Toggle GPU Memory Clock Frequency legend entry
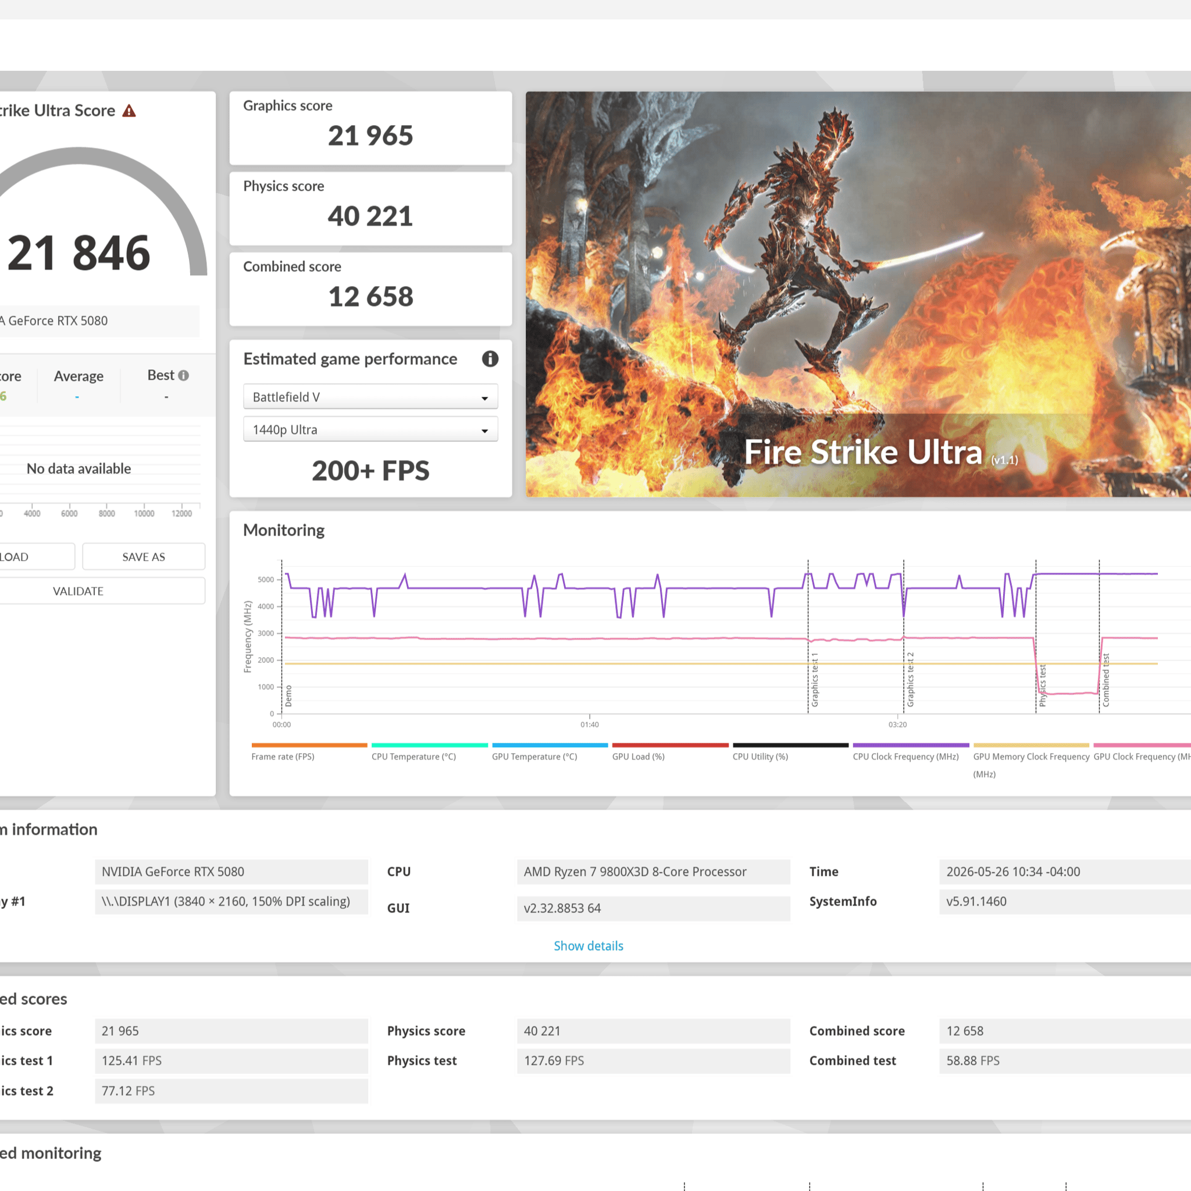Screen dimensions: 1191x1191 (1031, 762)
